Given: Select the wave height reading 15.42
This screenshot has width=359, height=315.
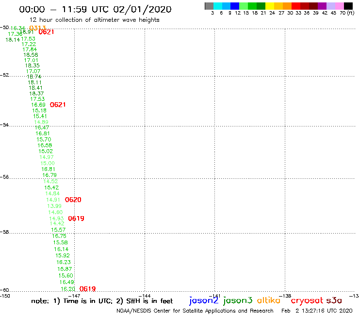Looking at the screenshot, I should [x=51, y=188].
